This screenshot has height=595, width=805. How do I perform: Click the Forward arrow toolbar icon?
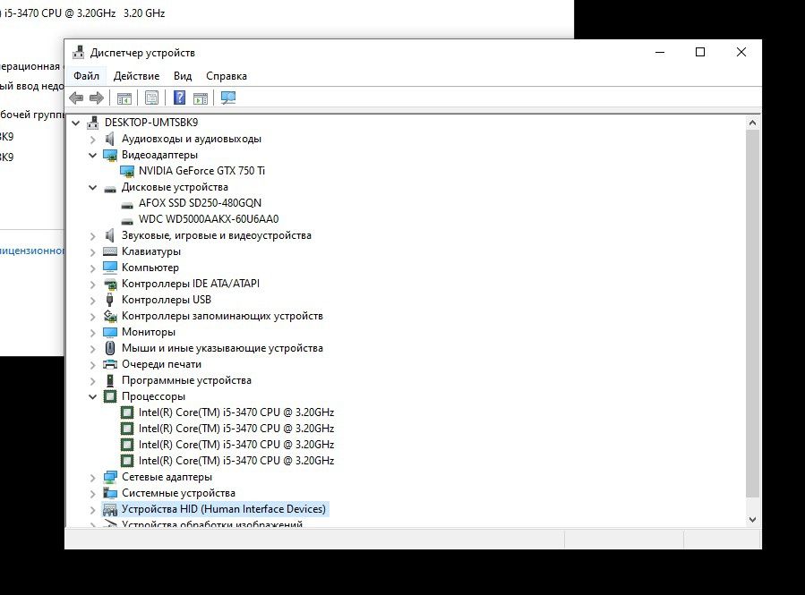click(97, 98)
